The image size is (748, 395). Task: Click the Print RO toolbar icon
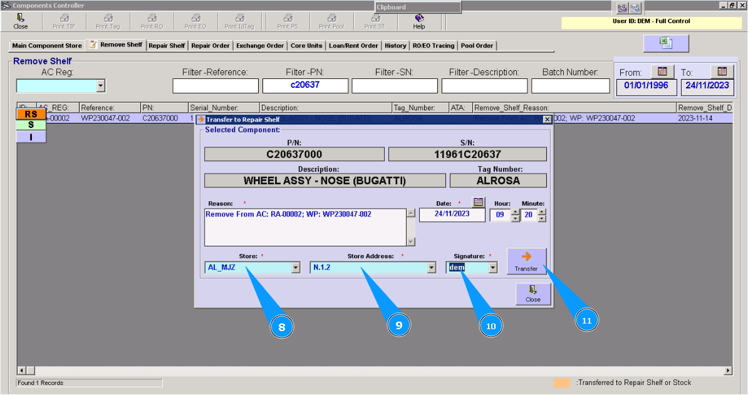pyautogui.click(x=152, y=21)
